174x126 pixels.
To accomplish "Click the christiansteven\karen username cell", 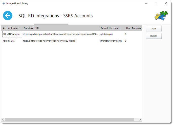I will pos(111,41).
